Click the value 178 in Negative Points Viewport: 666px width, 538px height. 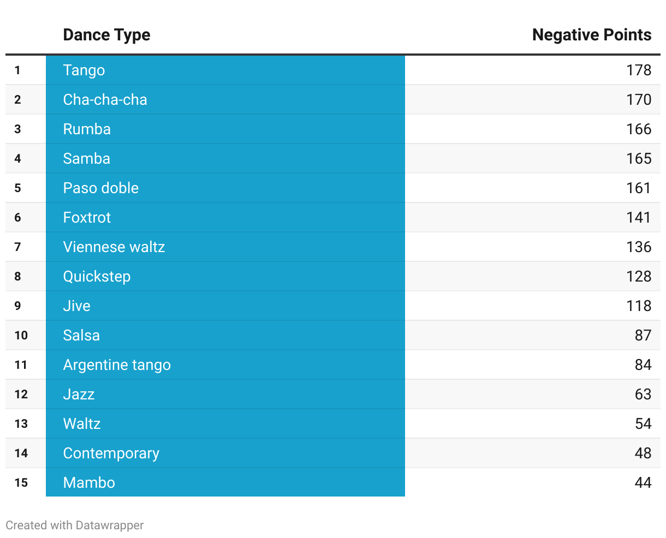pos(639,70)
